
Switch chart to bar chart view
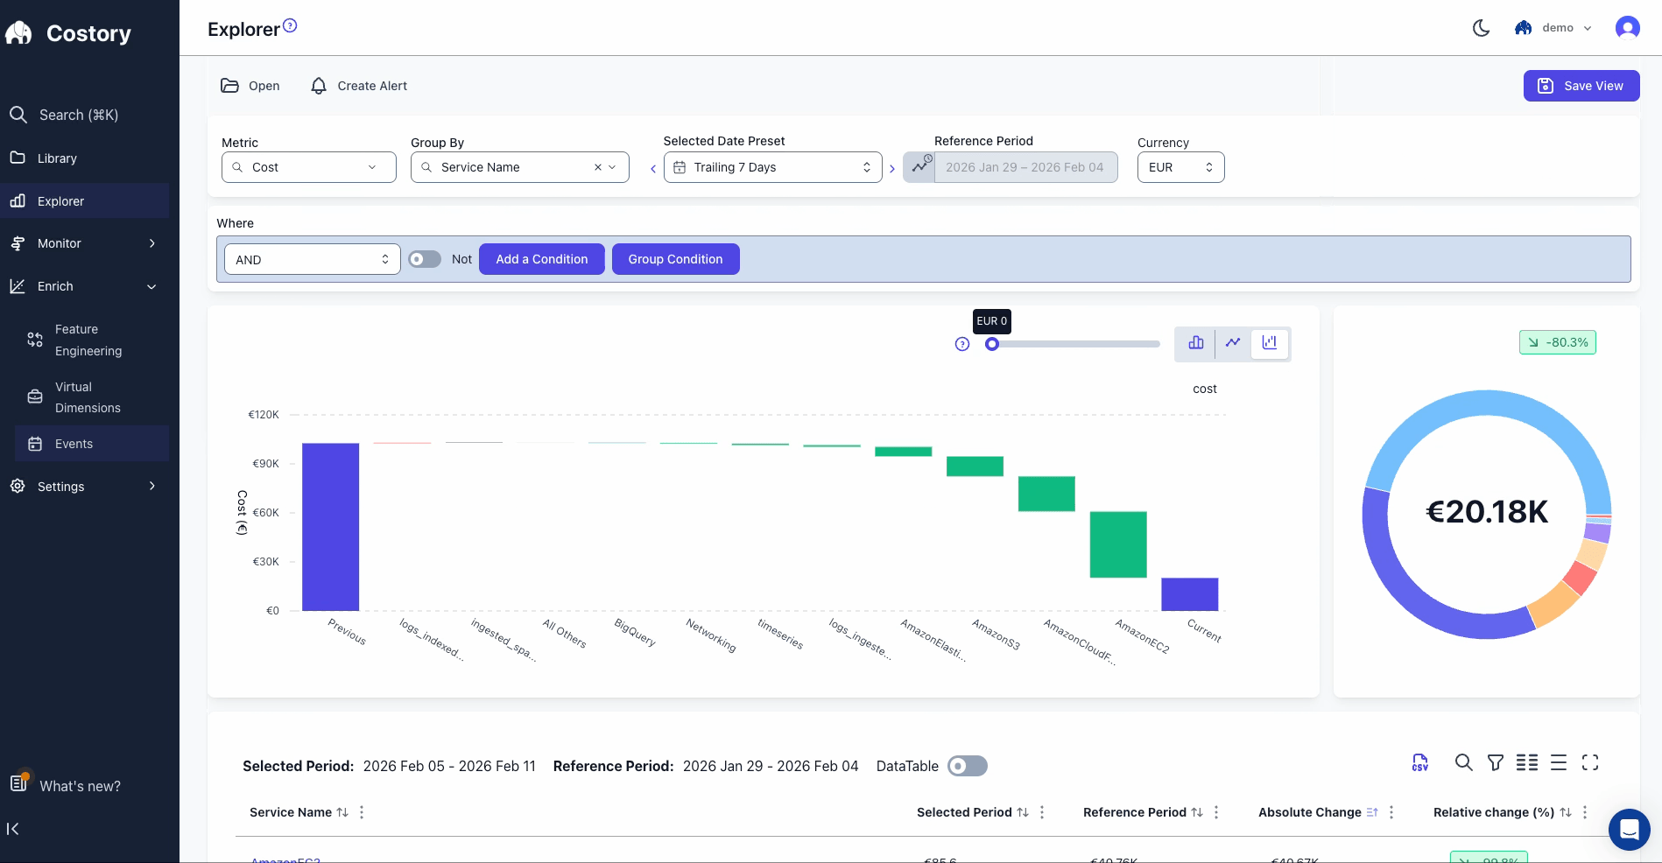pos(1195,343)
